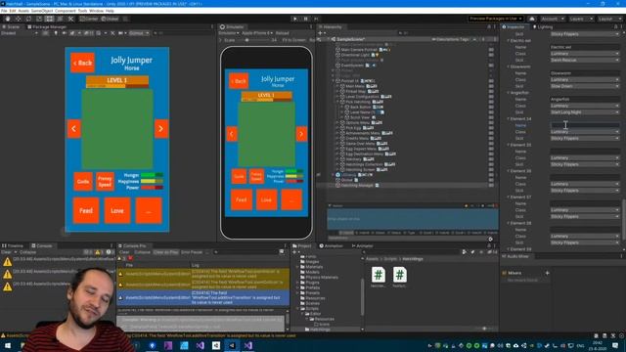Switch to the Package Manager tab
The height and width of the screenshot is (352, 626).
click(x=47, y=26)
